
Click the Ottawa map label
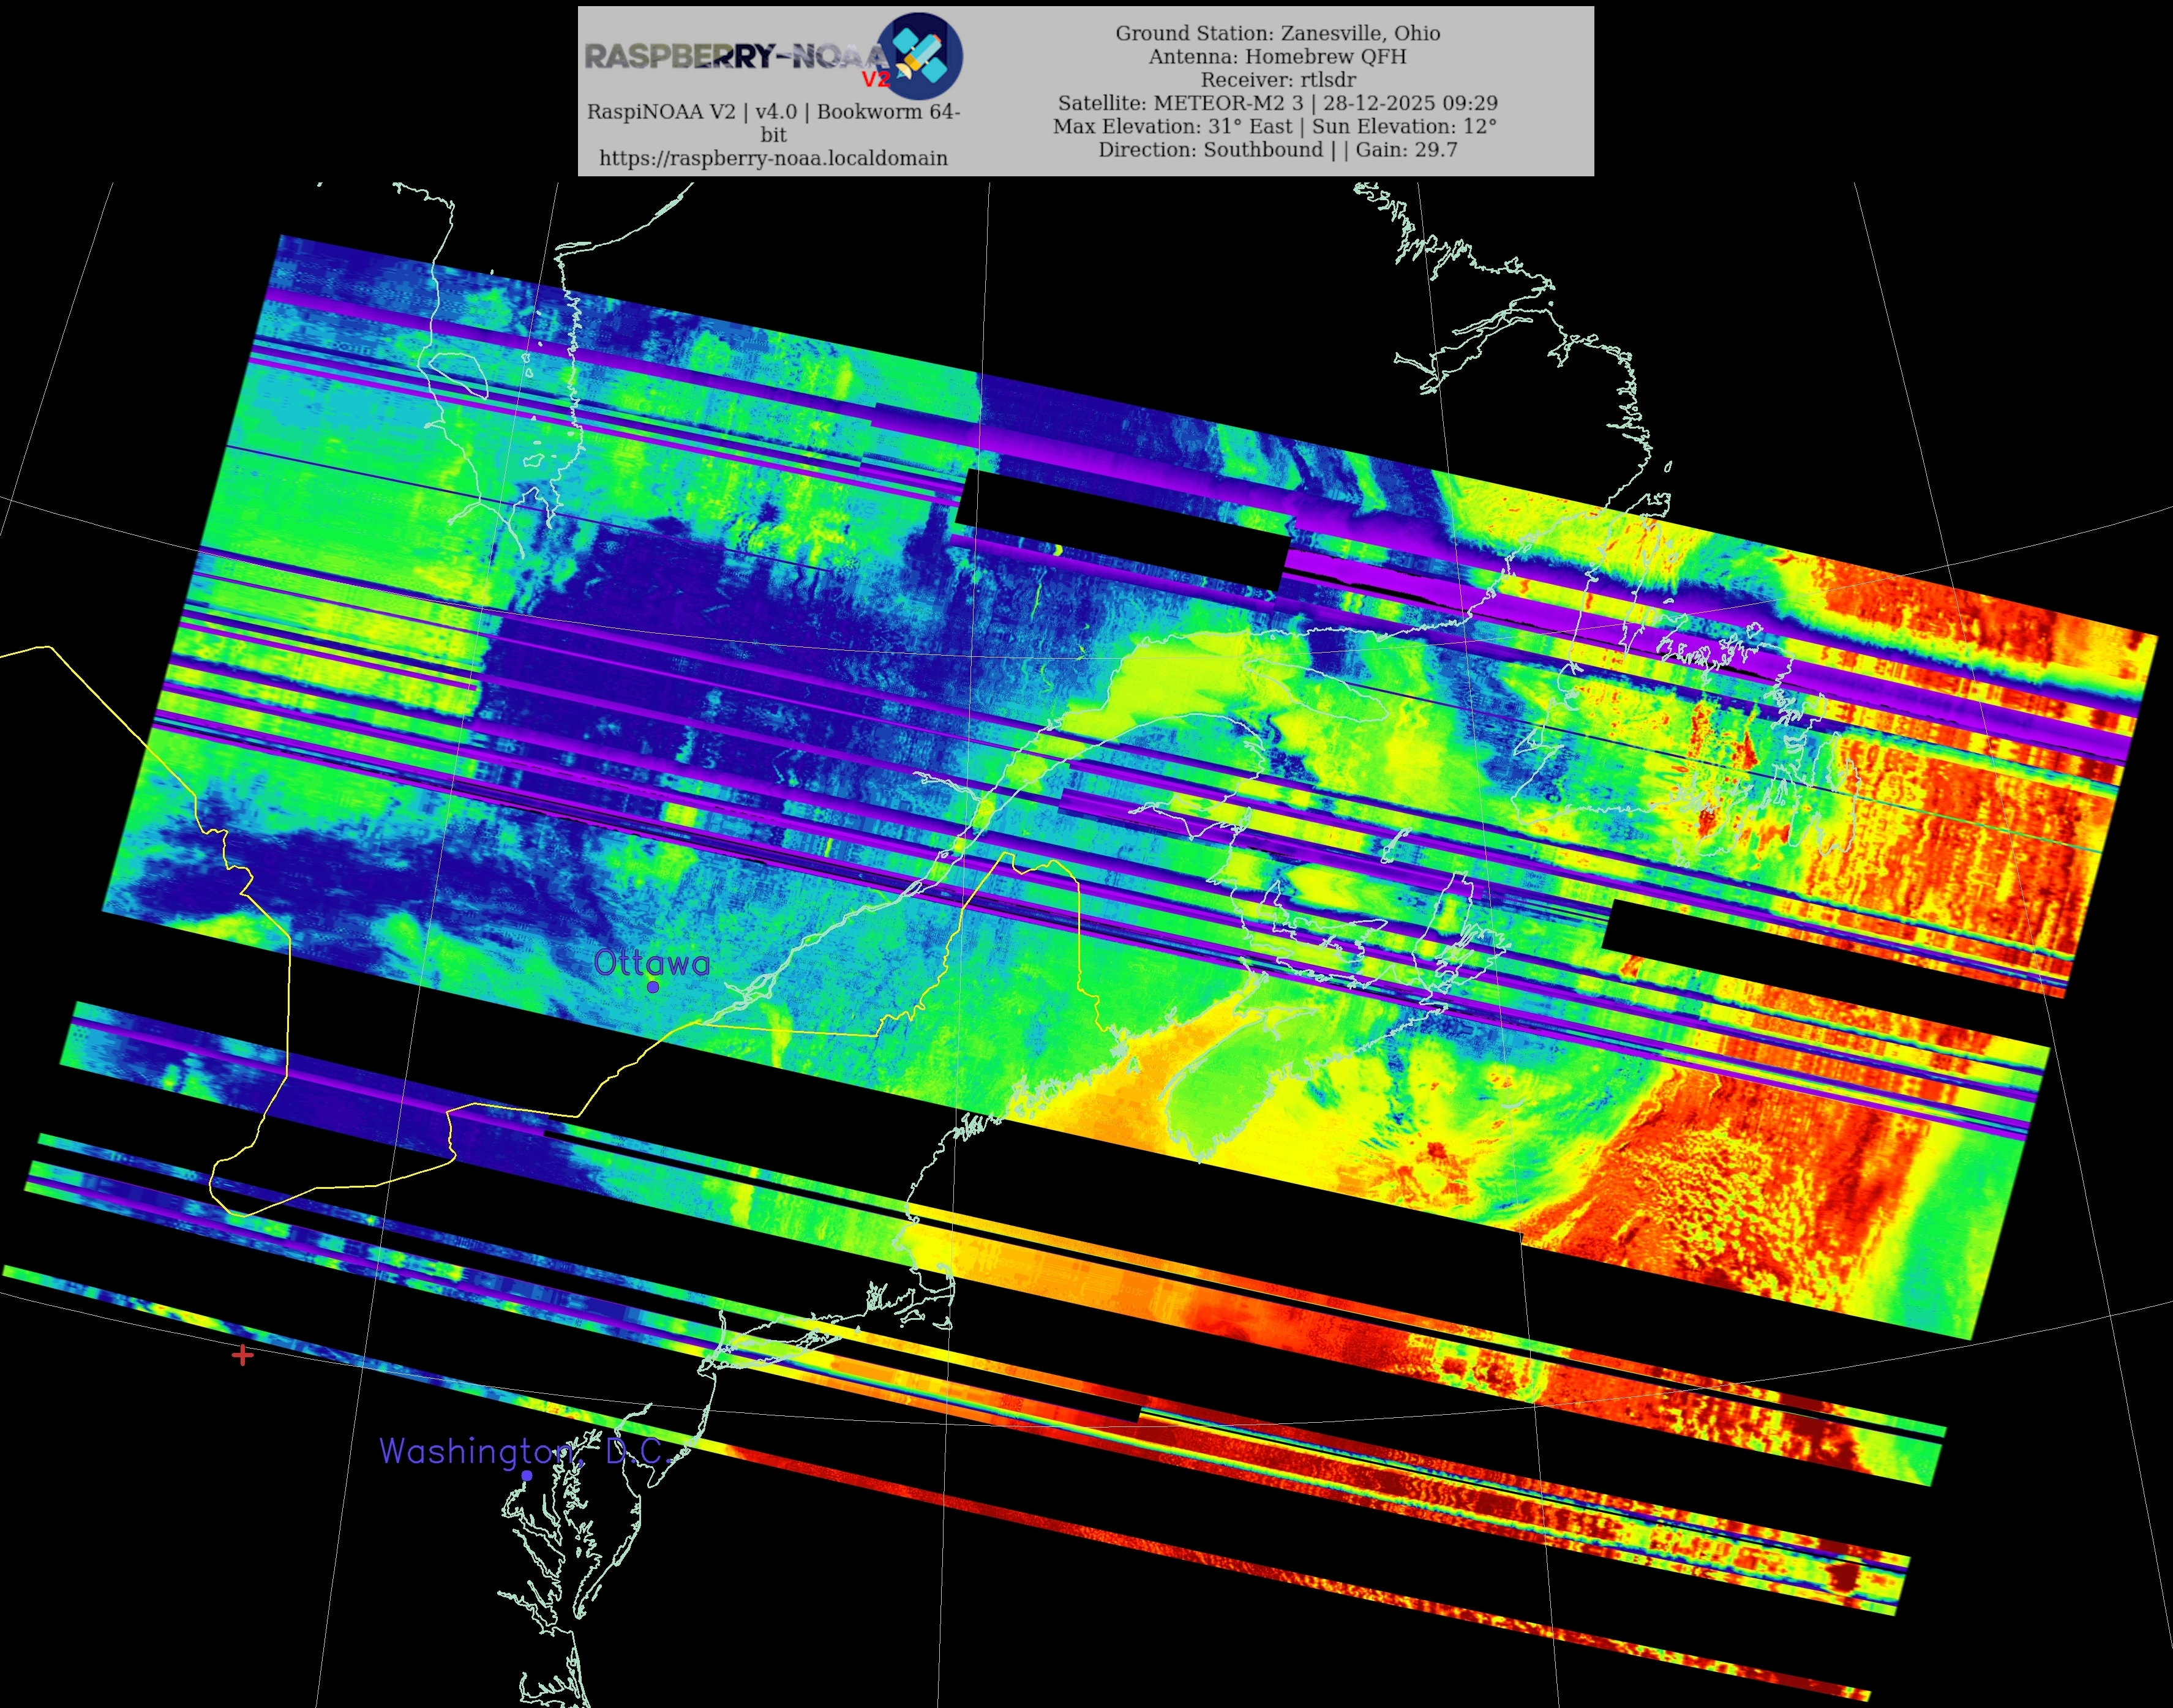[x=651, y=963]
